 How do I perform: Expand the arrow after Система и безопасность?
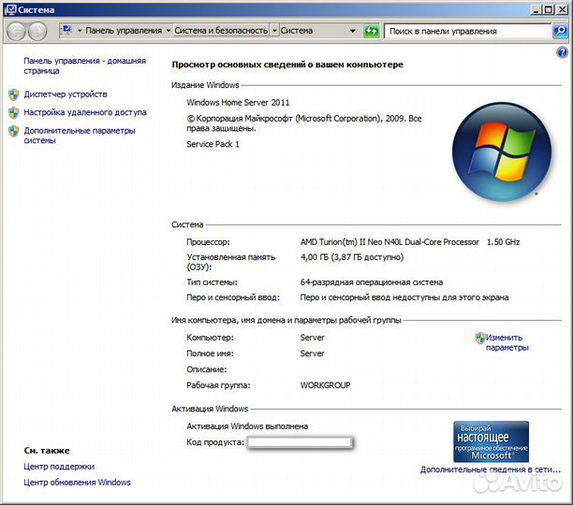tap(274, 31)
